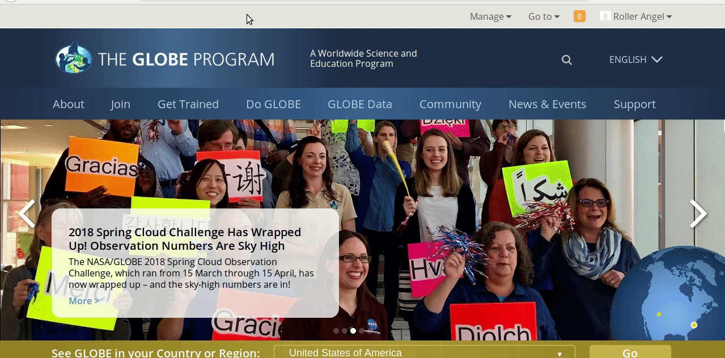Image resolution: width=725 pixels, height=358 pixels.
Task: Click the rotating globe map graphic
Action: coord(668,295)
